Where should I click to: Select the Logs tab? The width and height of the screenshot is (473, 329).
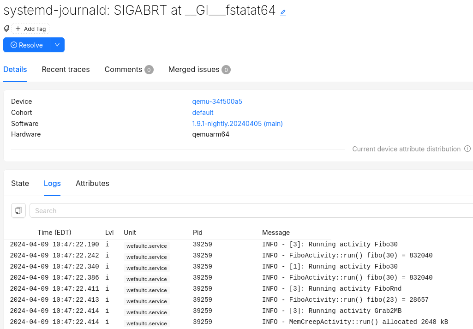tap(52, 184)
